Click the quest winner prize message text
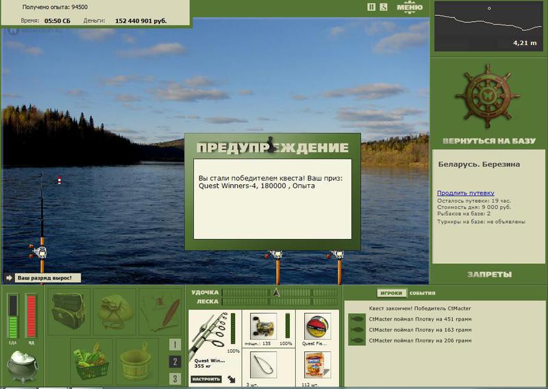 pos(271,182)
